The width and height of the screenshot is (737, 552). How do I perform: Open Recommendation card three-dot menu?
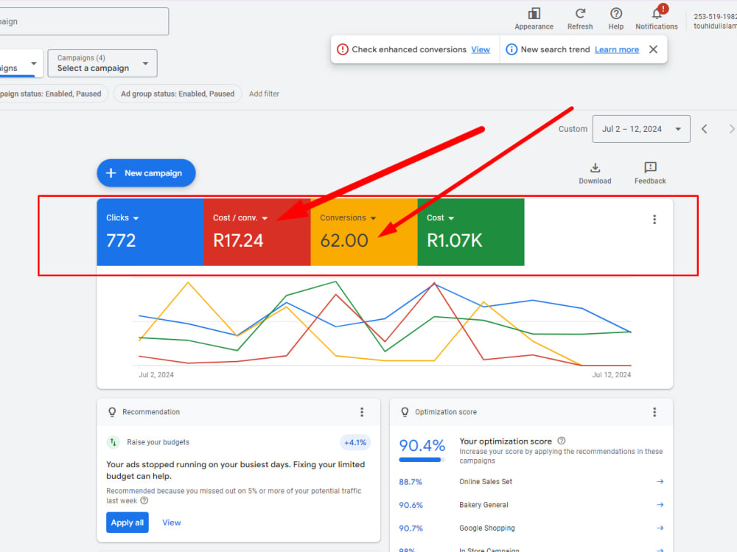361,413
